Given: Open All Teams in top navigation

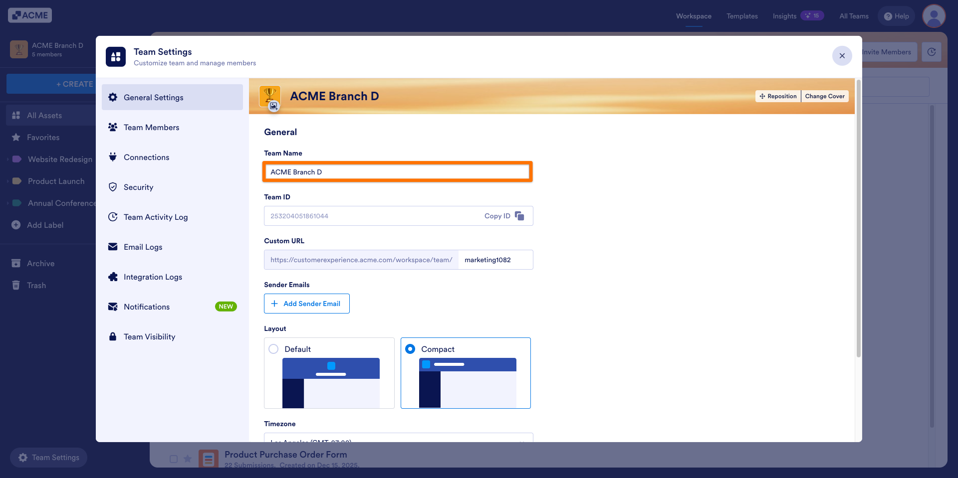Looking at the screenshot, I should click(854, 16).
